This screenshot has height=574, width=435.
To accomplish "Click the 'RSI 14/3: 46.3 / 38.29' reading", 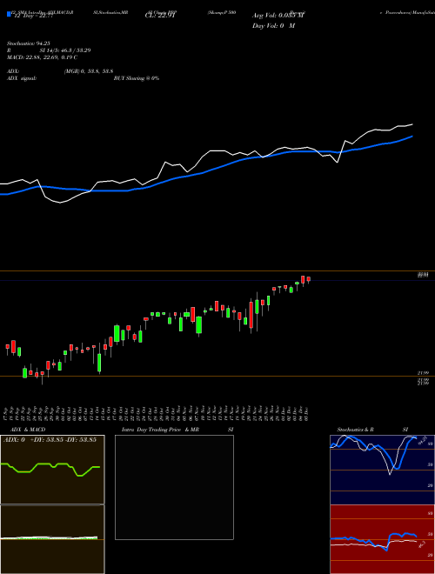I will 49,50.
